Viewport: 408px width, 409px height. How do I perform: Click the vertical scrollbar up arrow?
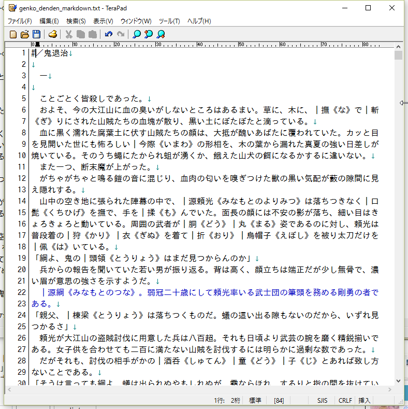(x=398, y=47)
